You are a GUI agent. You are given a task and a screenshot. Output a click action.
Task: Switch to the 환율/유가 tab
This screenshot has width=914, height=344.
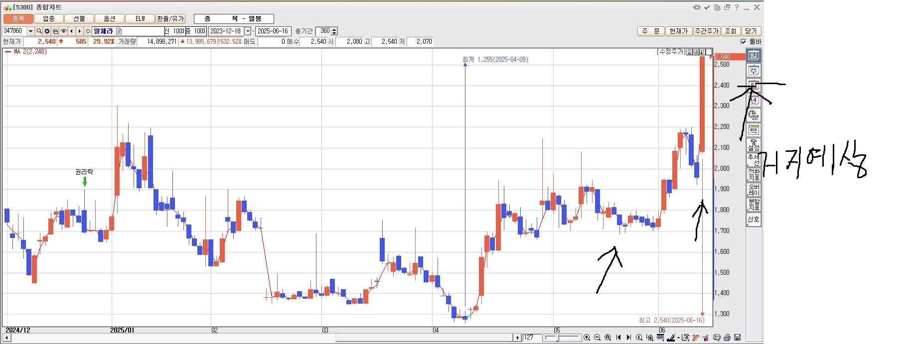pos(170,19)
